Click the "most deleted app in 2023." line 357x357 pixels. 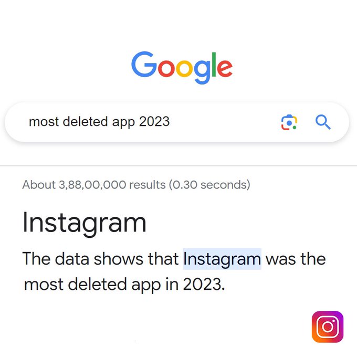[x=124, y=285]
